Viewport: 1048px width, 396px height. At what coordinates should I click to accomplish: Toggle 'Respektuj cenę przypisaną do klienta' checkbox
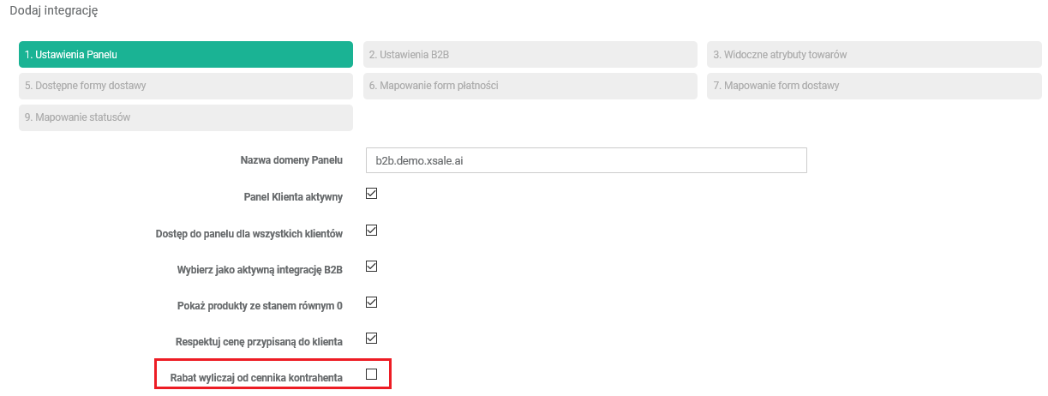pos(372,339)
